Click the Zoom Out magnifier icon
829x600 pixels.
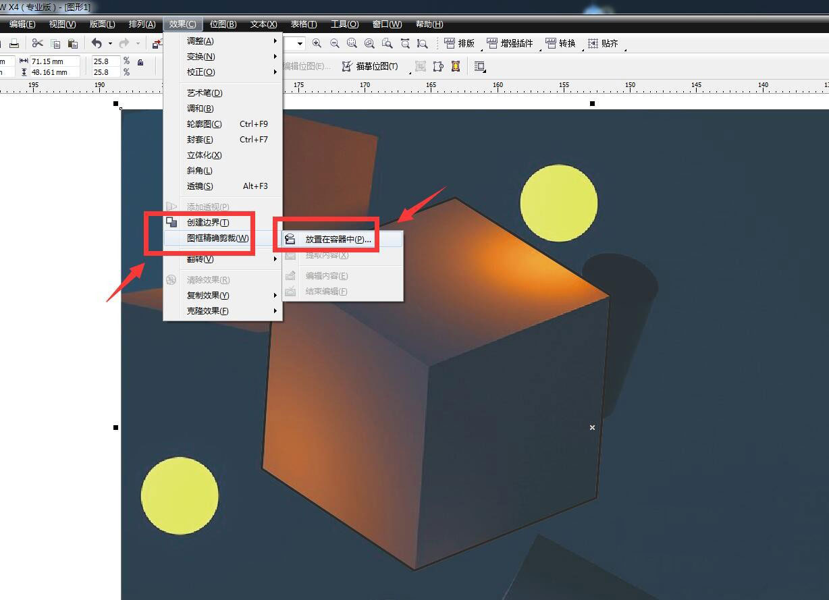click(x=334, y=43)
